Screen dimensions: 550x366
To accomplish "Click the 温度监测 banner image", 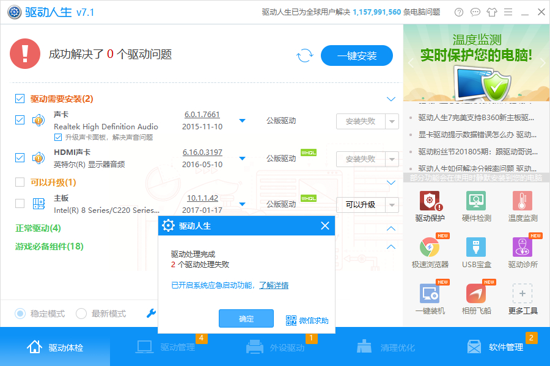I will [x=476, y=63].
